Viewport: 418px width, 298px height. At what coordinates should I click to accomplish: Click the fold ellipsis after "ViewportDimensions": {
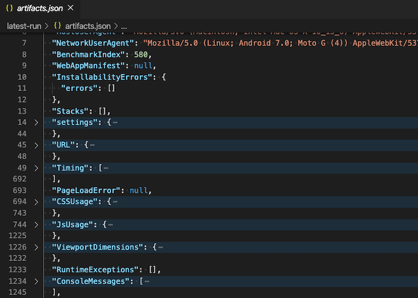[x=161, y=247]
